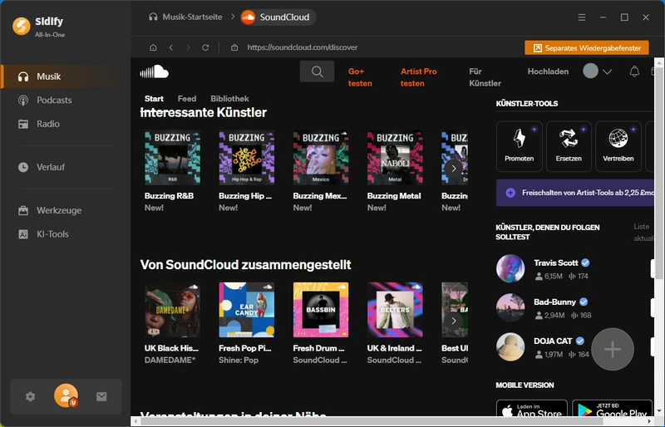
Task: Expand the profile avatar dropdown chevron
Action: [x=608, y=71]
